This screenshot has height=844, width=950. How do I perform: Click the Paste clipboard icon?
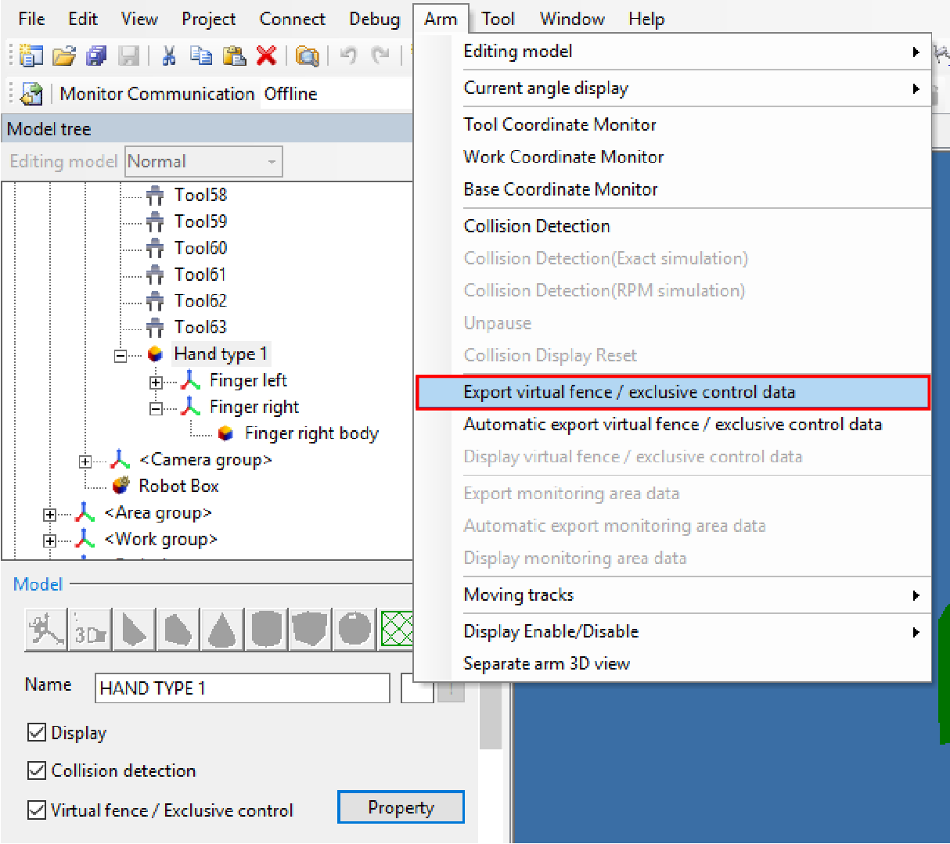[x=234, y=56]
